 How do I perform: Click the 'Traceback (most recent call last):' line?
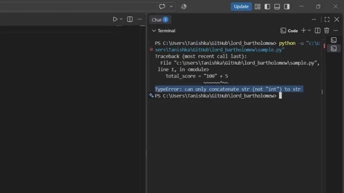201,57
